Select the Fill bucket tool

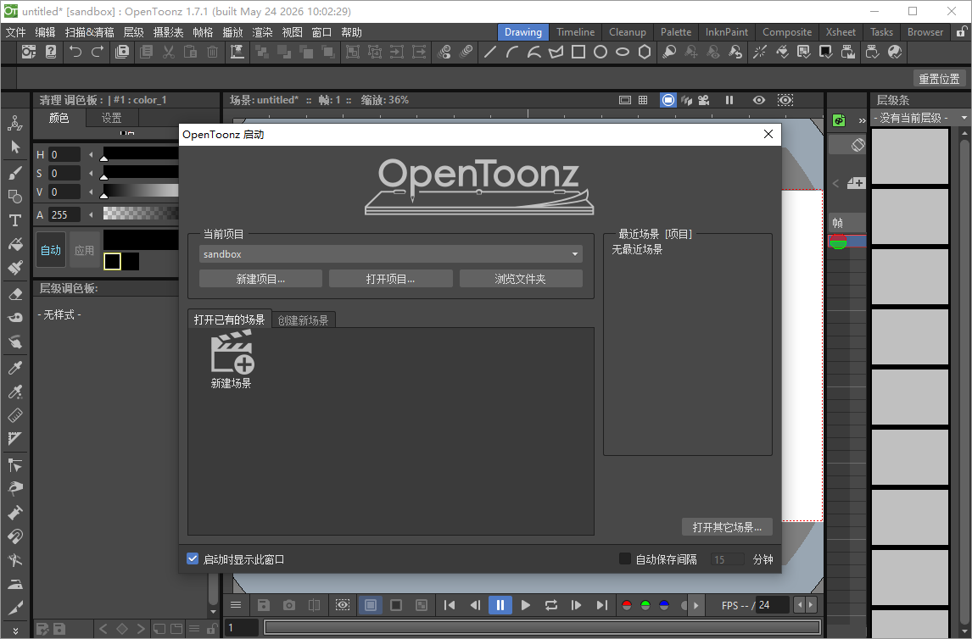pyautogui.click(x=15, y=244)
